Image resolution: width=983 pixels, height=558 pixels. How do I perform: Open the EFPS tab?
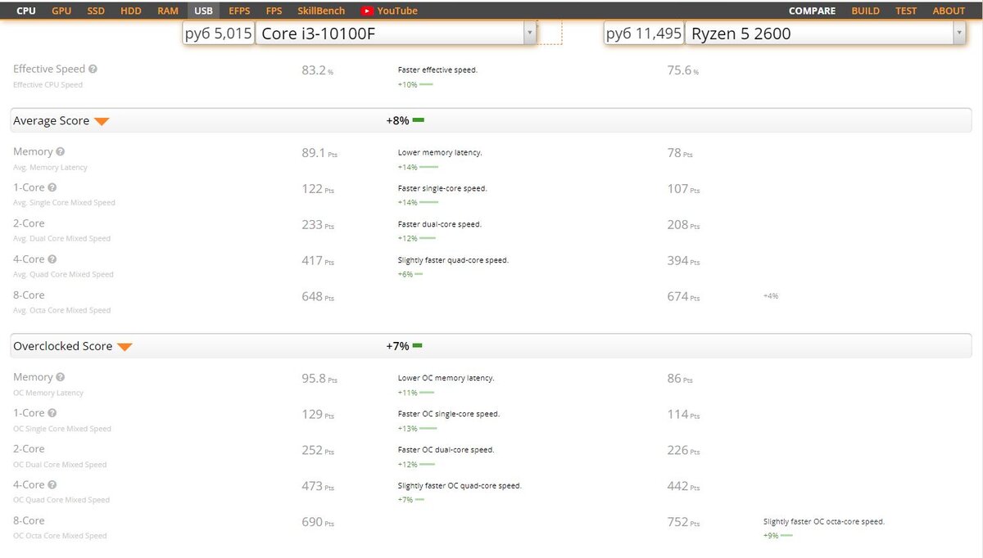[x=240, y=11]
